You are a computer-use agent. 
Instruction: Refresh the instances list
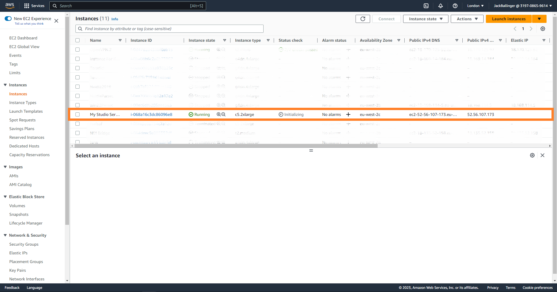[x=363, y=19]
